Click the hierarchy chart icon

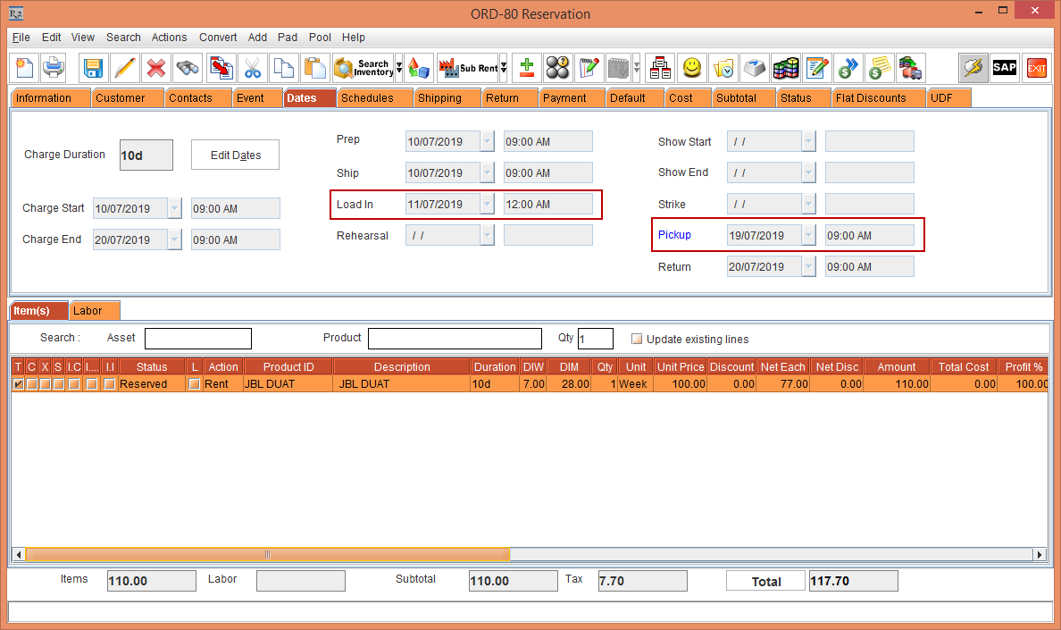click(x=660, y=68)
